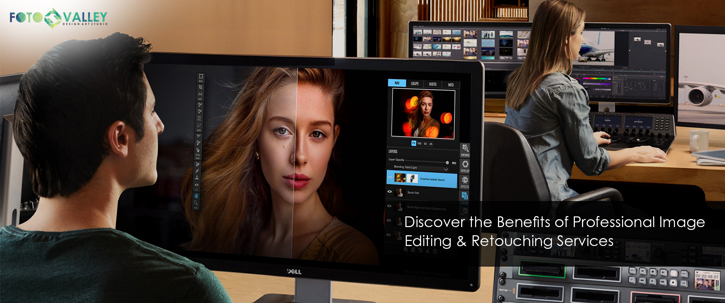The image size is (725, 303).
Task: Open the Browse module
Action: (465, 150)
